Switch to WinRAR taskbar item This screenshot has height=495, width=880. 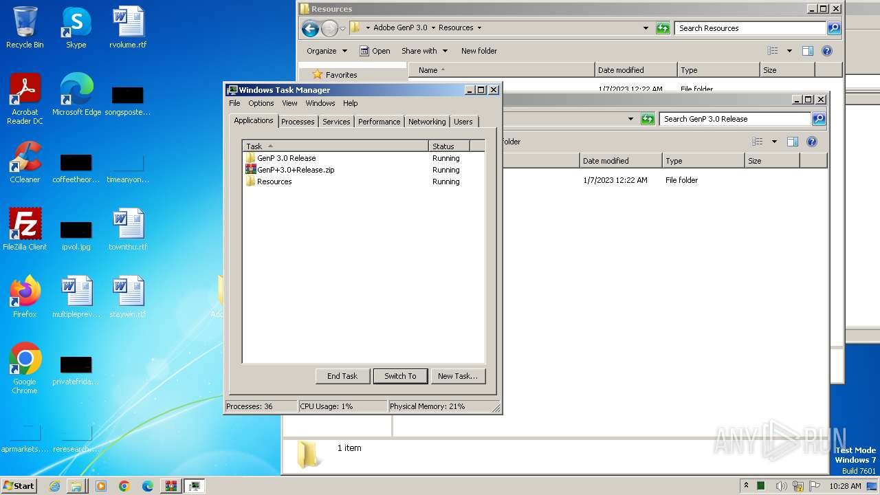click(170, 486)
